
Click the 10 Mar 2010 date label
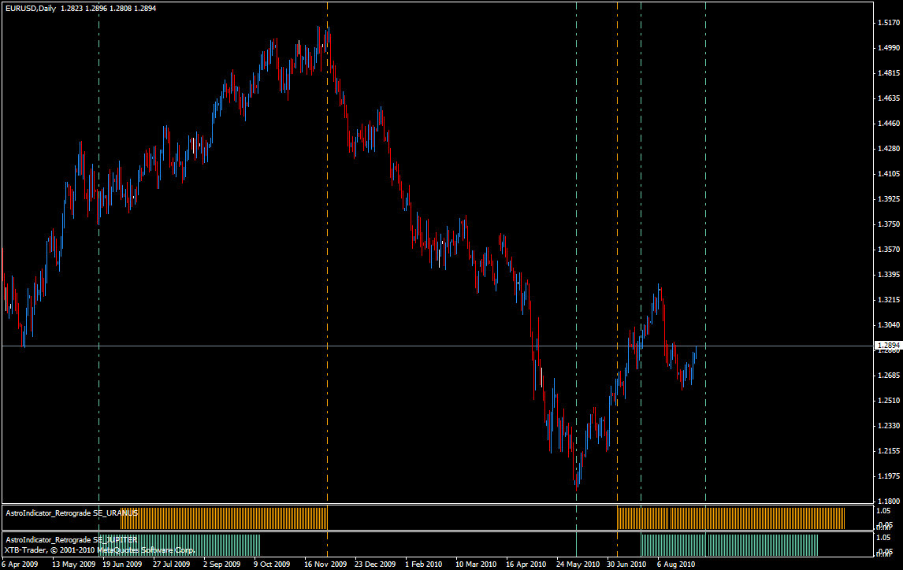coord(476,564)
